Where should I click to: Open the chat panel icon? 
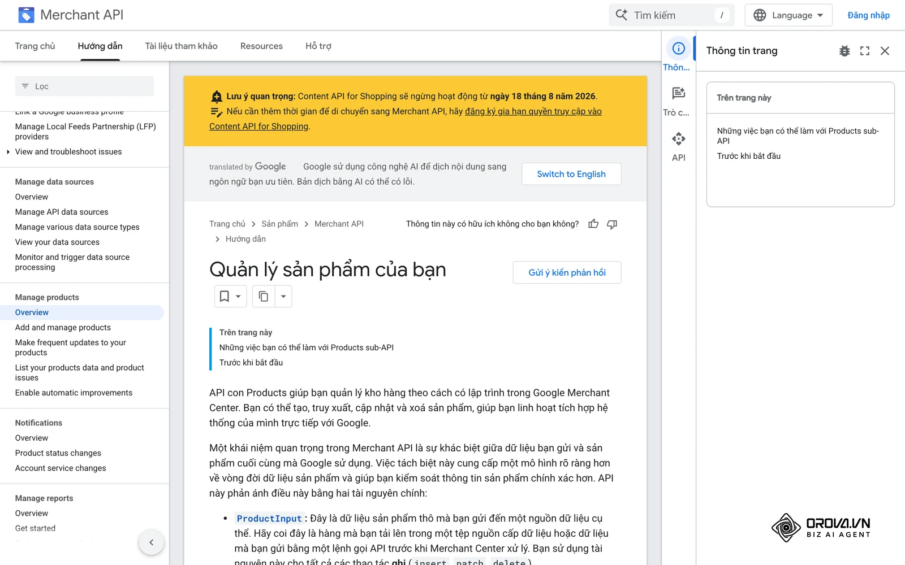[x=678, y=93]
